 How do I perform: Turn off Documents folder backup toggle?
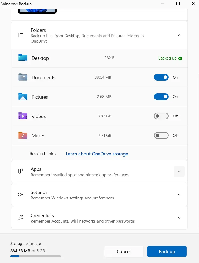tap(161, 77)
